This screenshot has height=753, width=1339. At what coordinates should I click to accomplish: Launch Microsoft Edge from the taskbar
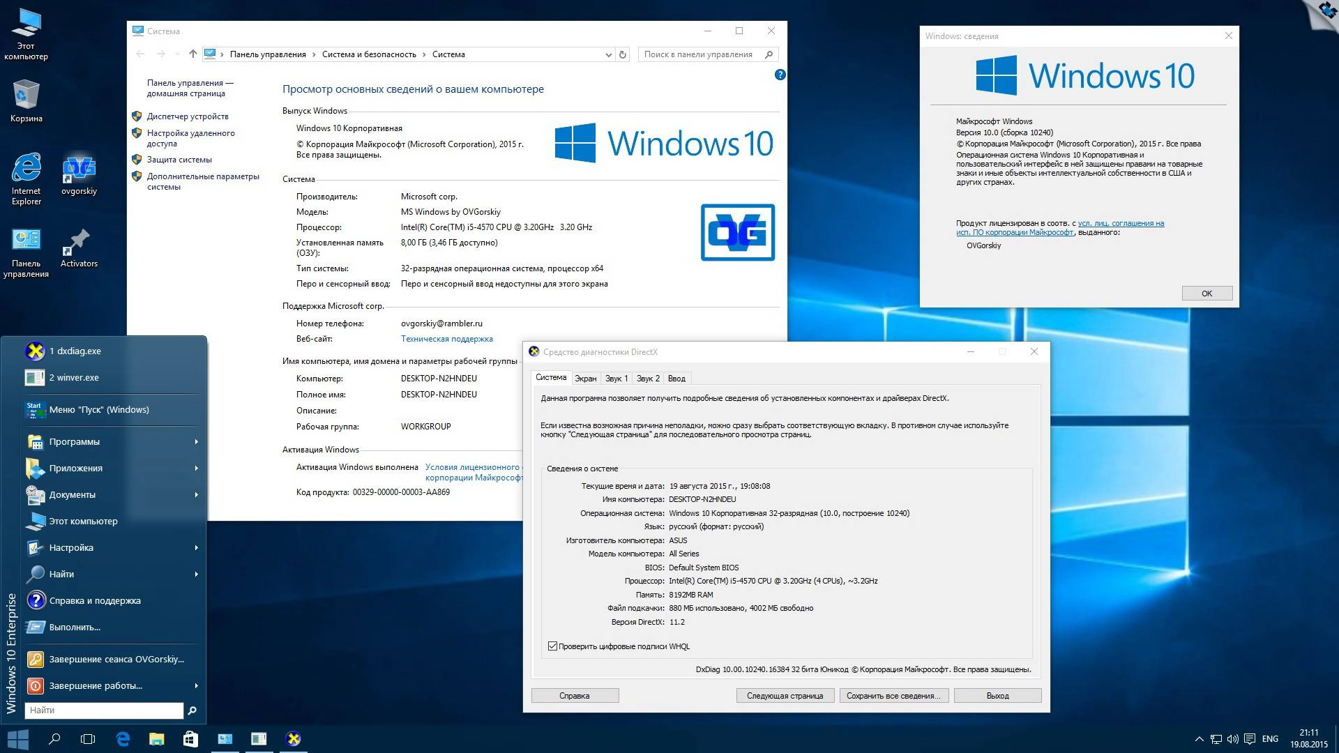123,739
